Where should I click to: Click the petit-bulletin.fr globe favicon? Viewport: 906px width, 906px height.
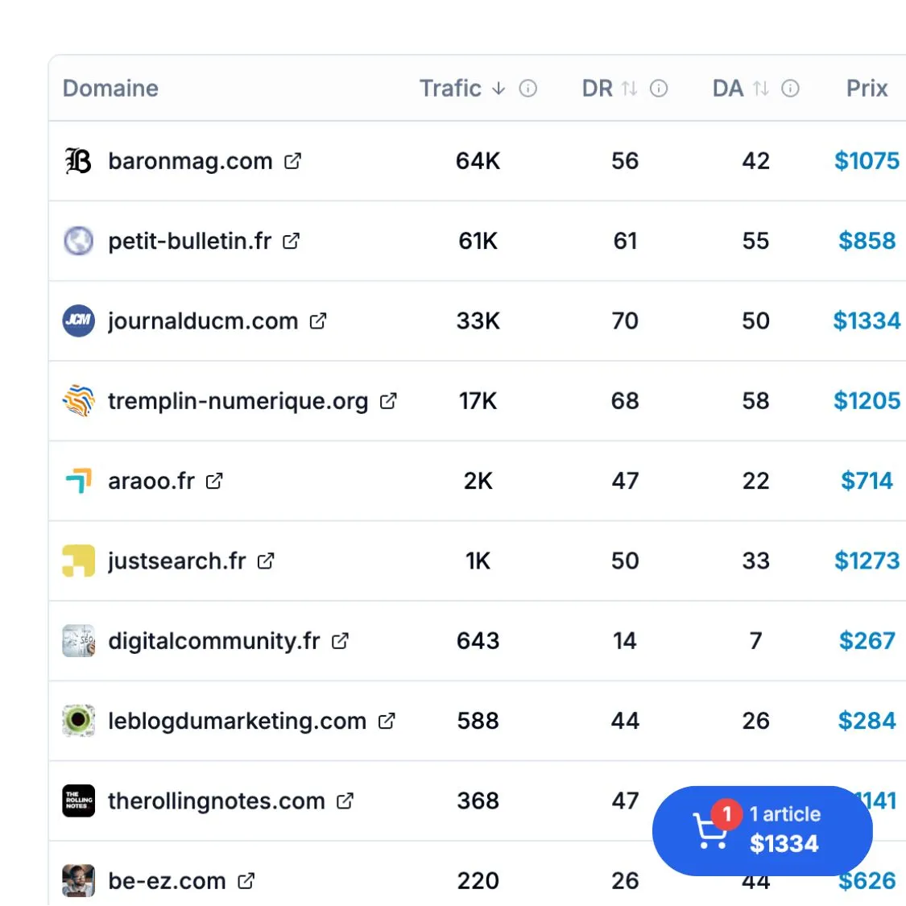pos(79,241)
